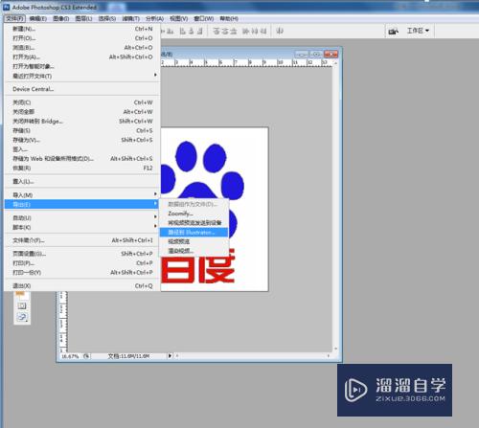Click the 16.67% zoom field
This screenshot has width=479, height=428.
pos(70,356)
